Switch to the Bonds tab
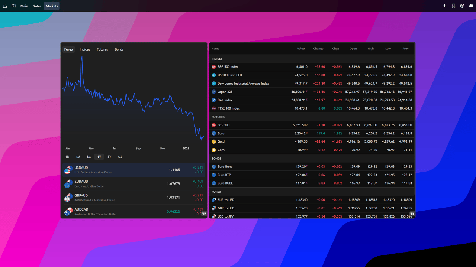 pyautogui.click(x=119, y=49)
